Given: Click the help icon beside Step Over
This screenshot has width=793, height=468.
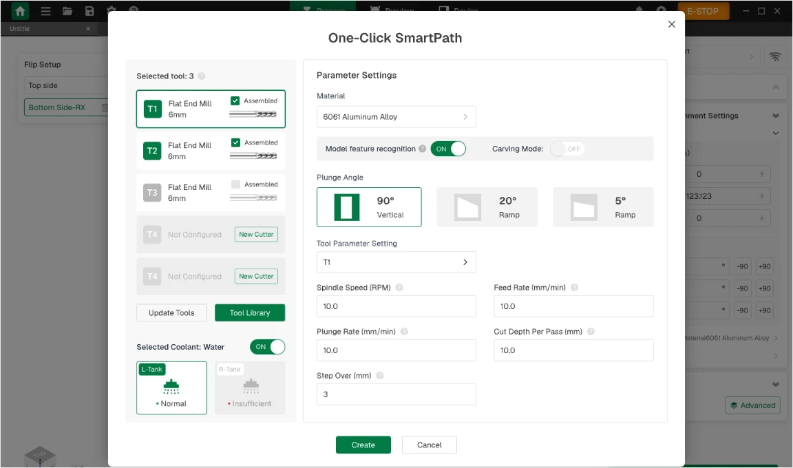Looking at the screenshot, I should [x=380, y=376].
